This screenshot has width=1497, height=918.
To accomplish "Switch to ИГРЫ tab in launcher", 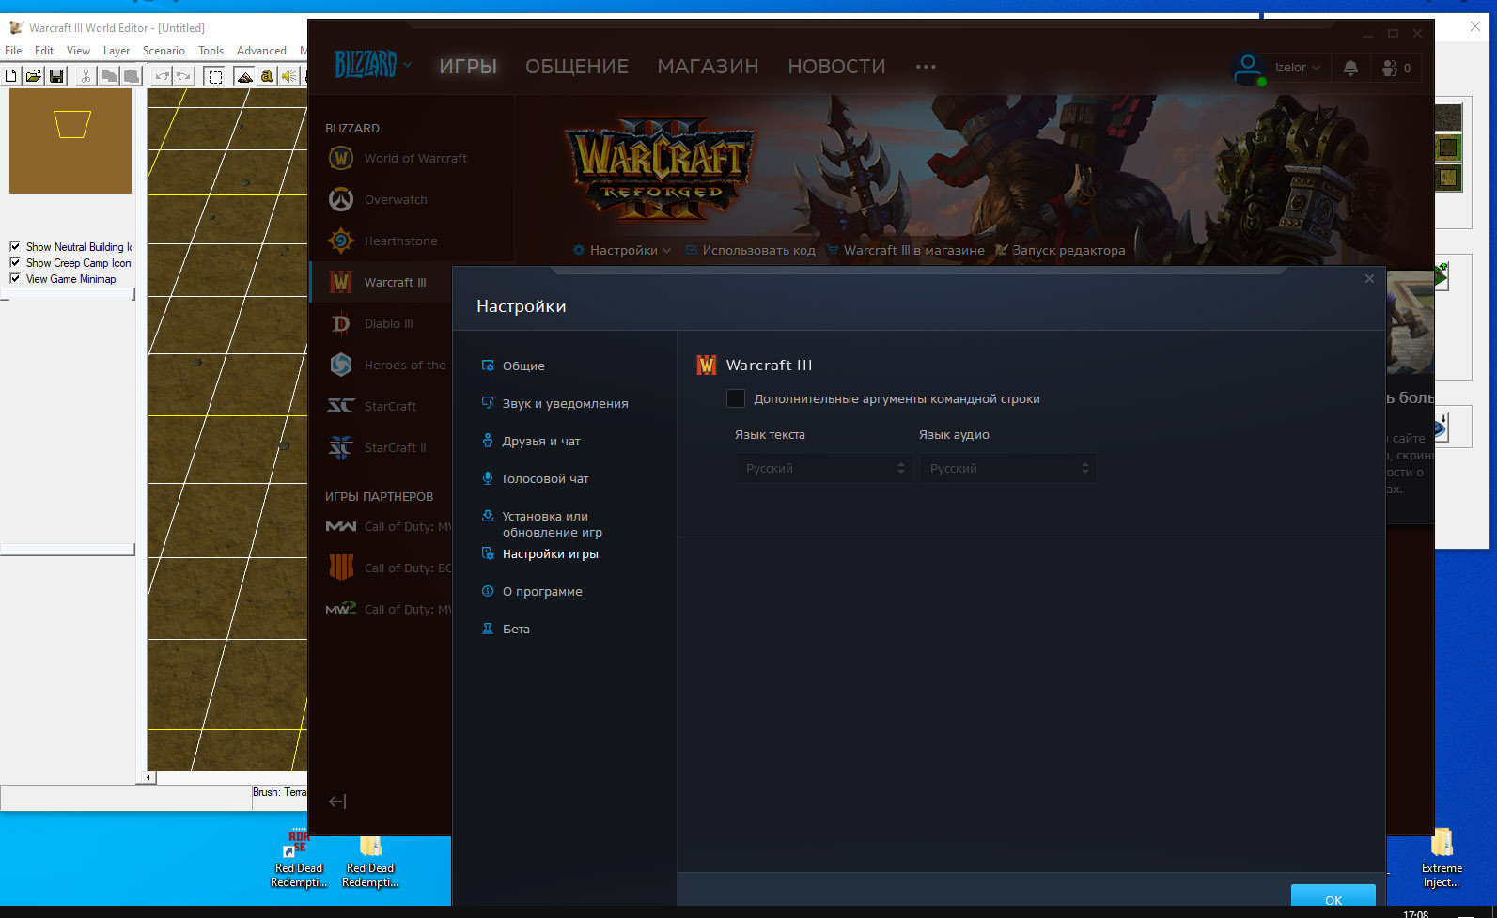I will click(468, 67).
